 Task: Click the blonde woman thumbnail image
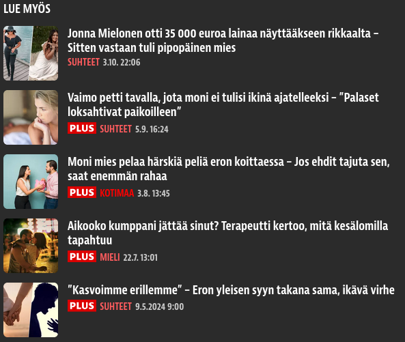coord(31,117)
